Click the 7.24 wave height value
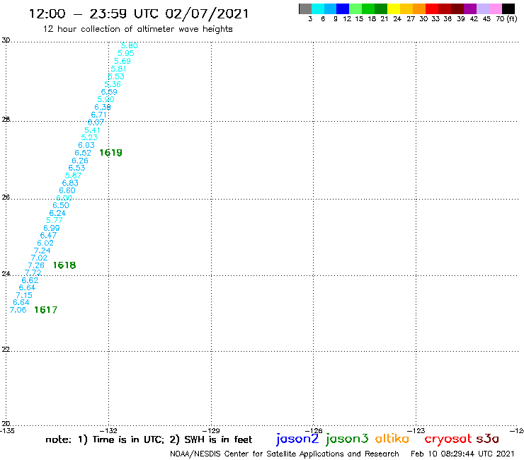This screenshot has height=460, width=524. point(42,251)
